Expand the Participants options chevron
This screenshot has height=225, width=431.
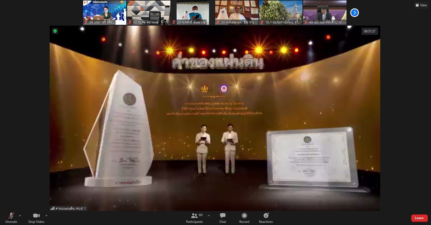click(209, 216)
